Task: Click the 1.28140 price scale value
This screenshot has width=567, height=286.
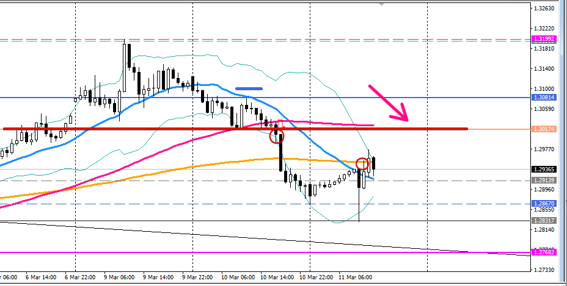Action: [544, 230]
